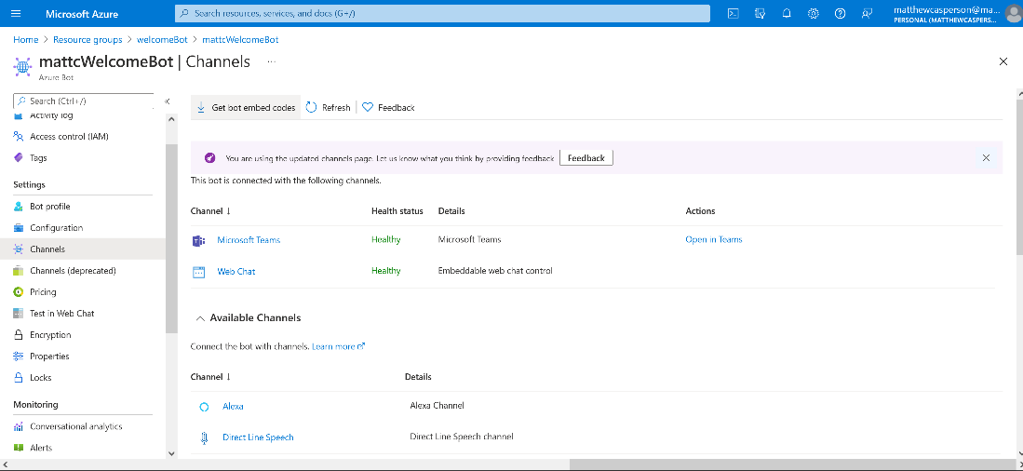Click sidebar scroll up arrow

(x=171, y=119)
